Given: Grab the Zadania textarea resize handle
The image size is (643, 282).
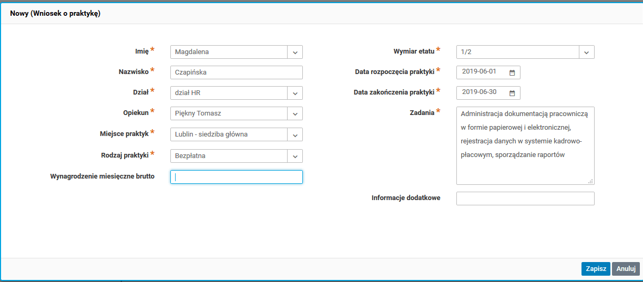Looking at the screenshot, I should point(590,181).
